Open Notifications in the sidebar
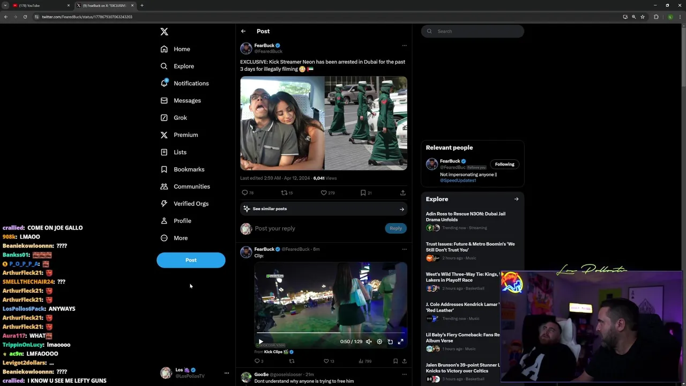The height and width of the screenshot is (386, 686). (x=185, y=83)
